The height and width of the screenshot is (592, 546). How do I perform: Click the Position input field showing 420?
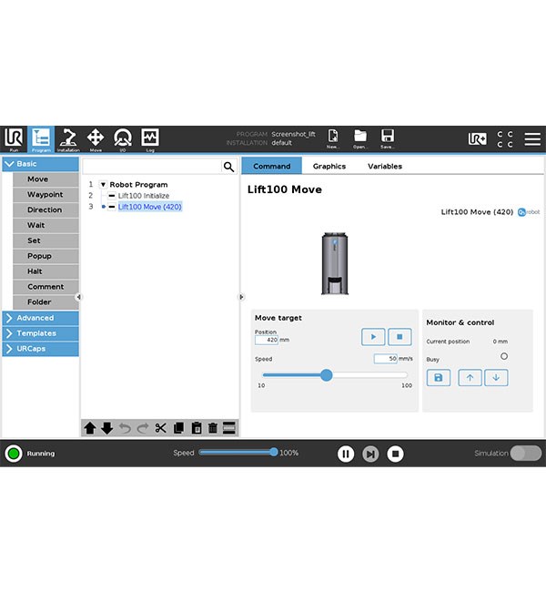click(267, 340)
